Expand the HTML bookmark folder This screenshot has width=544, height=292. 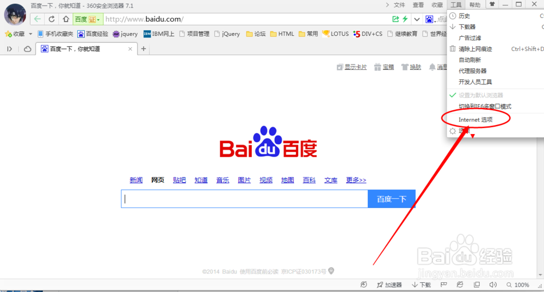click(282, 34)
